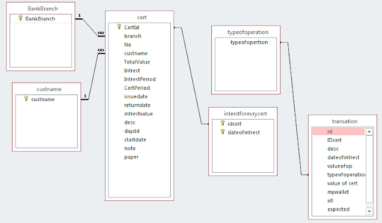Select custname field inside cert table
Viewport: 382px width, 223px height.
pyautogui.click(x=136, y=53)
